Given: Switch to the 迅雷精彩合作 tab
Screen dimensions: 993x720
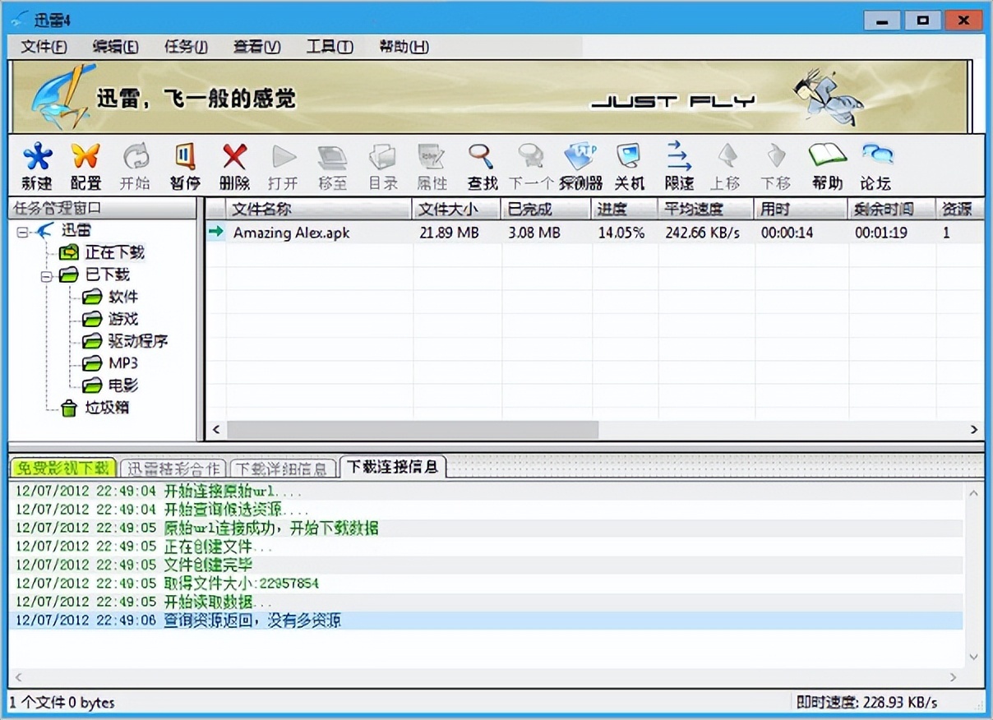Looking at the screenshot, I should pyautogui.click(x=172, y=468).
